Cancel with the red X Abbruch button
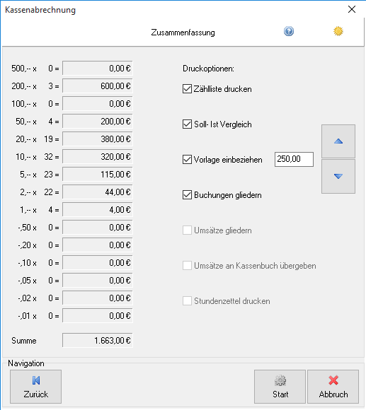366x410 pixels. click(x=333, y=387)
